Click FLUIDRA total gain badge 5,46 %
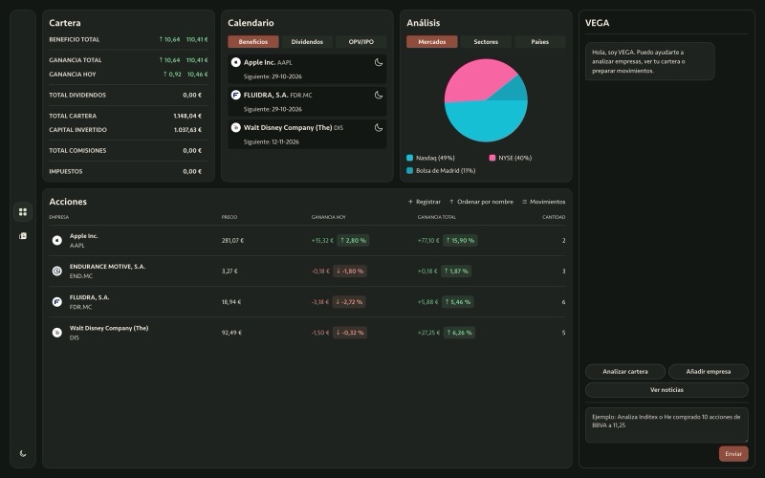 458,302
